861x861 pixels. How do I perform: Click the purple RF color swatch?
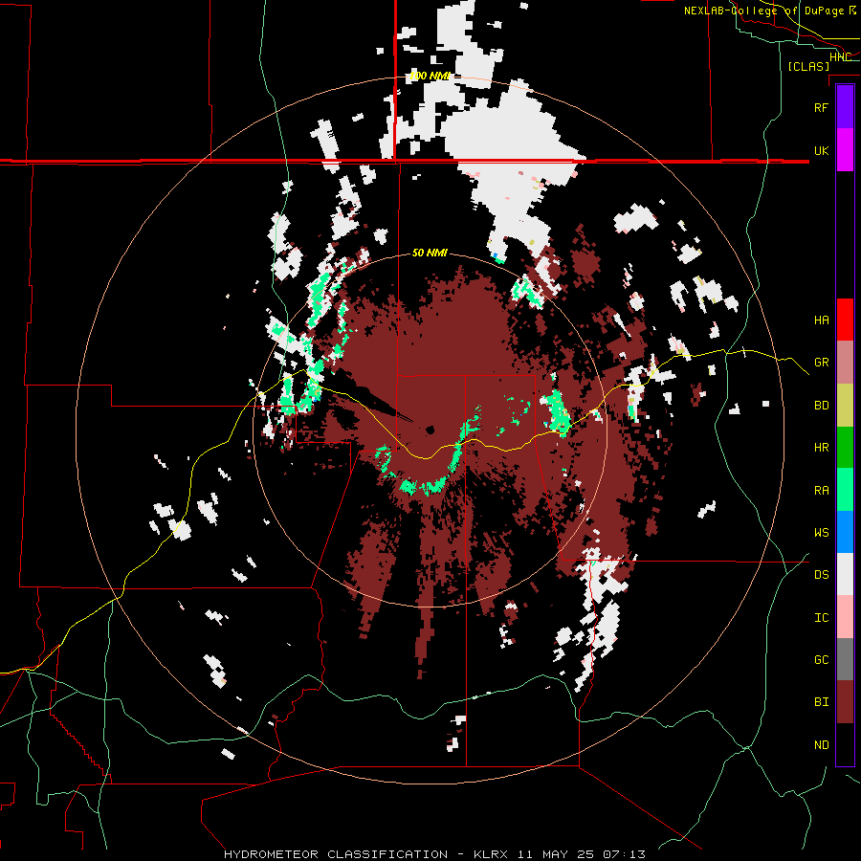pyautogui.click(x=845, y=107)
